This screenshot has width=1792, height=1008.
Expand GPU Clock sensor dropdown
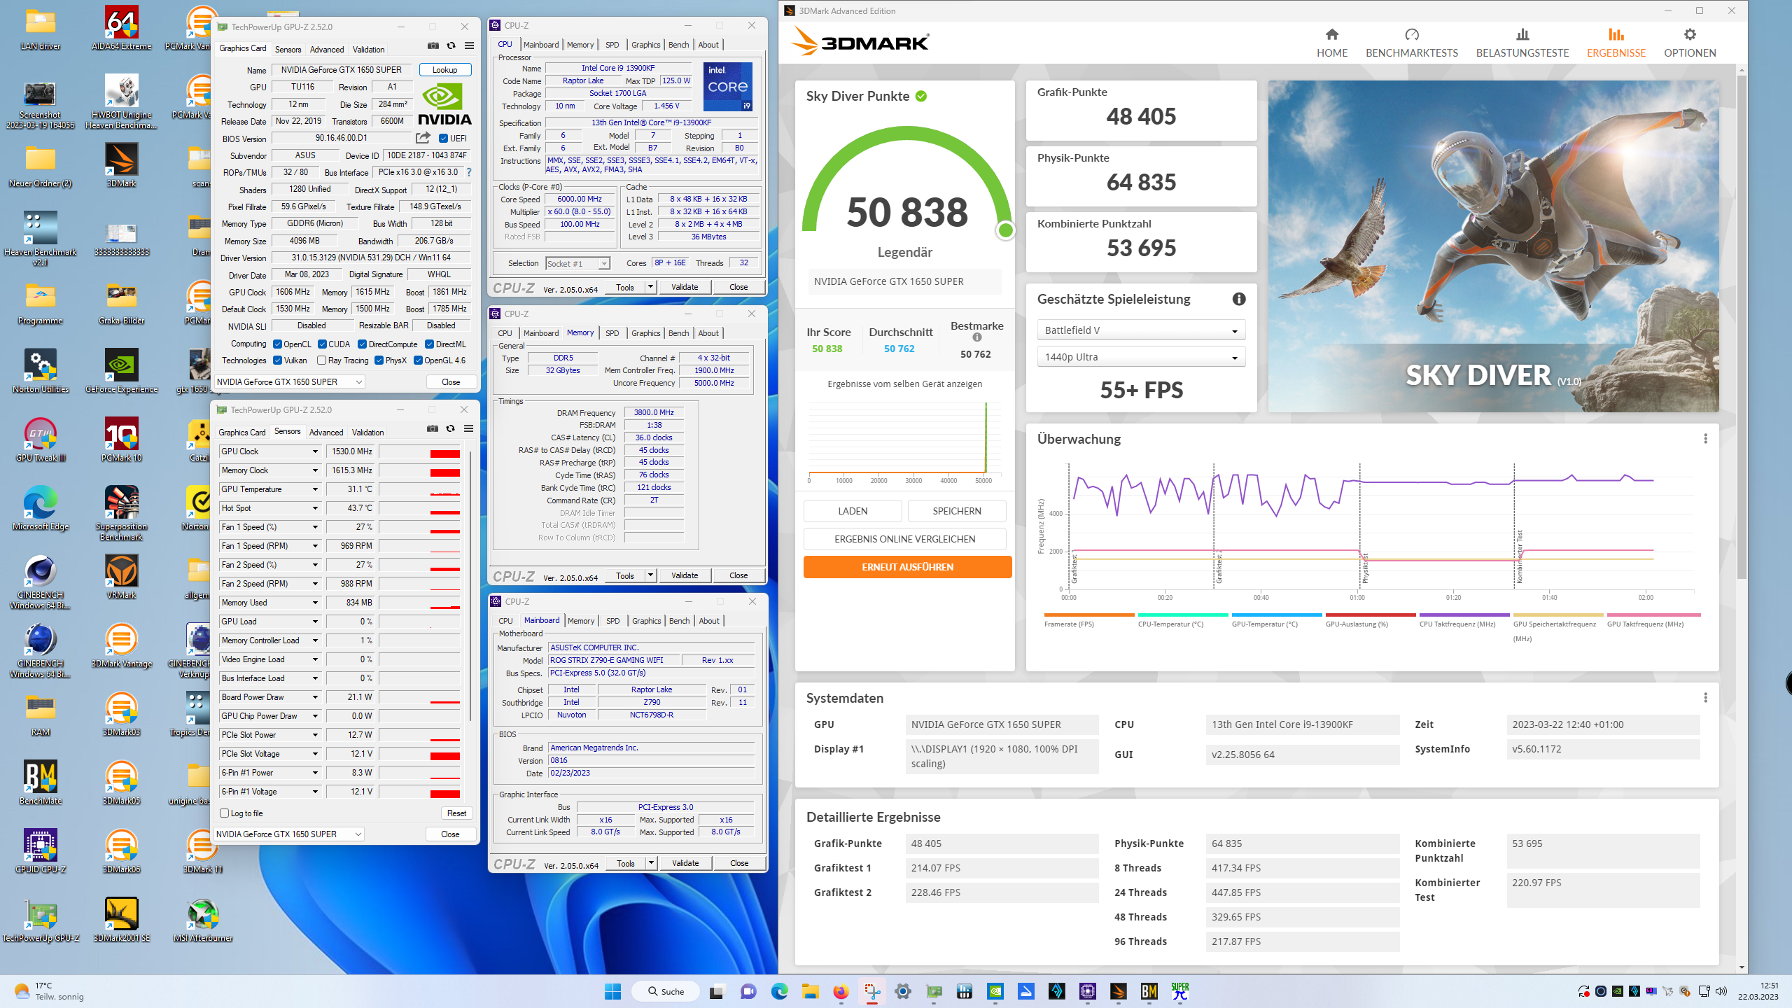[x=315, y=451]
